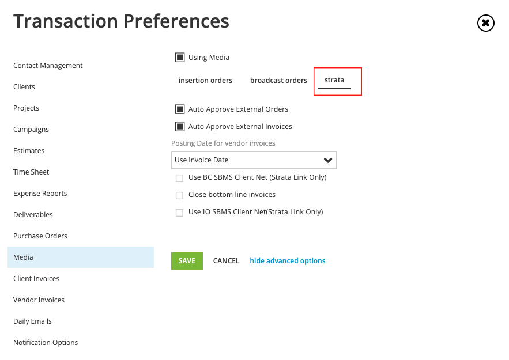Open Vendor Invoices preferences
The image size is (509, 360).
(39, 300)
